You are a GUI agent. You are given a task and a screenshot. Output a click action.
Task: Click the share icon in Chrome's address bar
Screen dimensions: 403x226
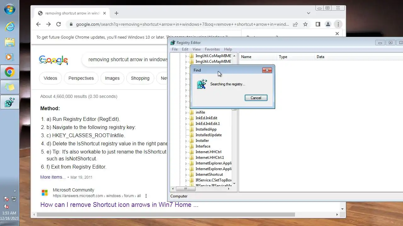tap(295, 24)
